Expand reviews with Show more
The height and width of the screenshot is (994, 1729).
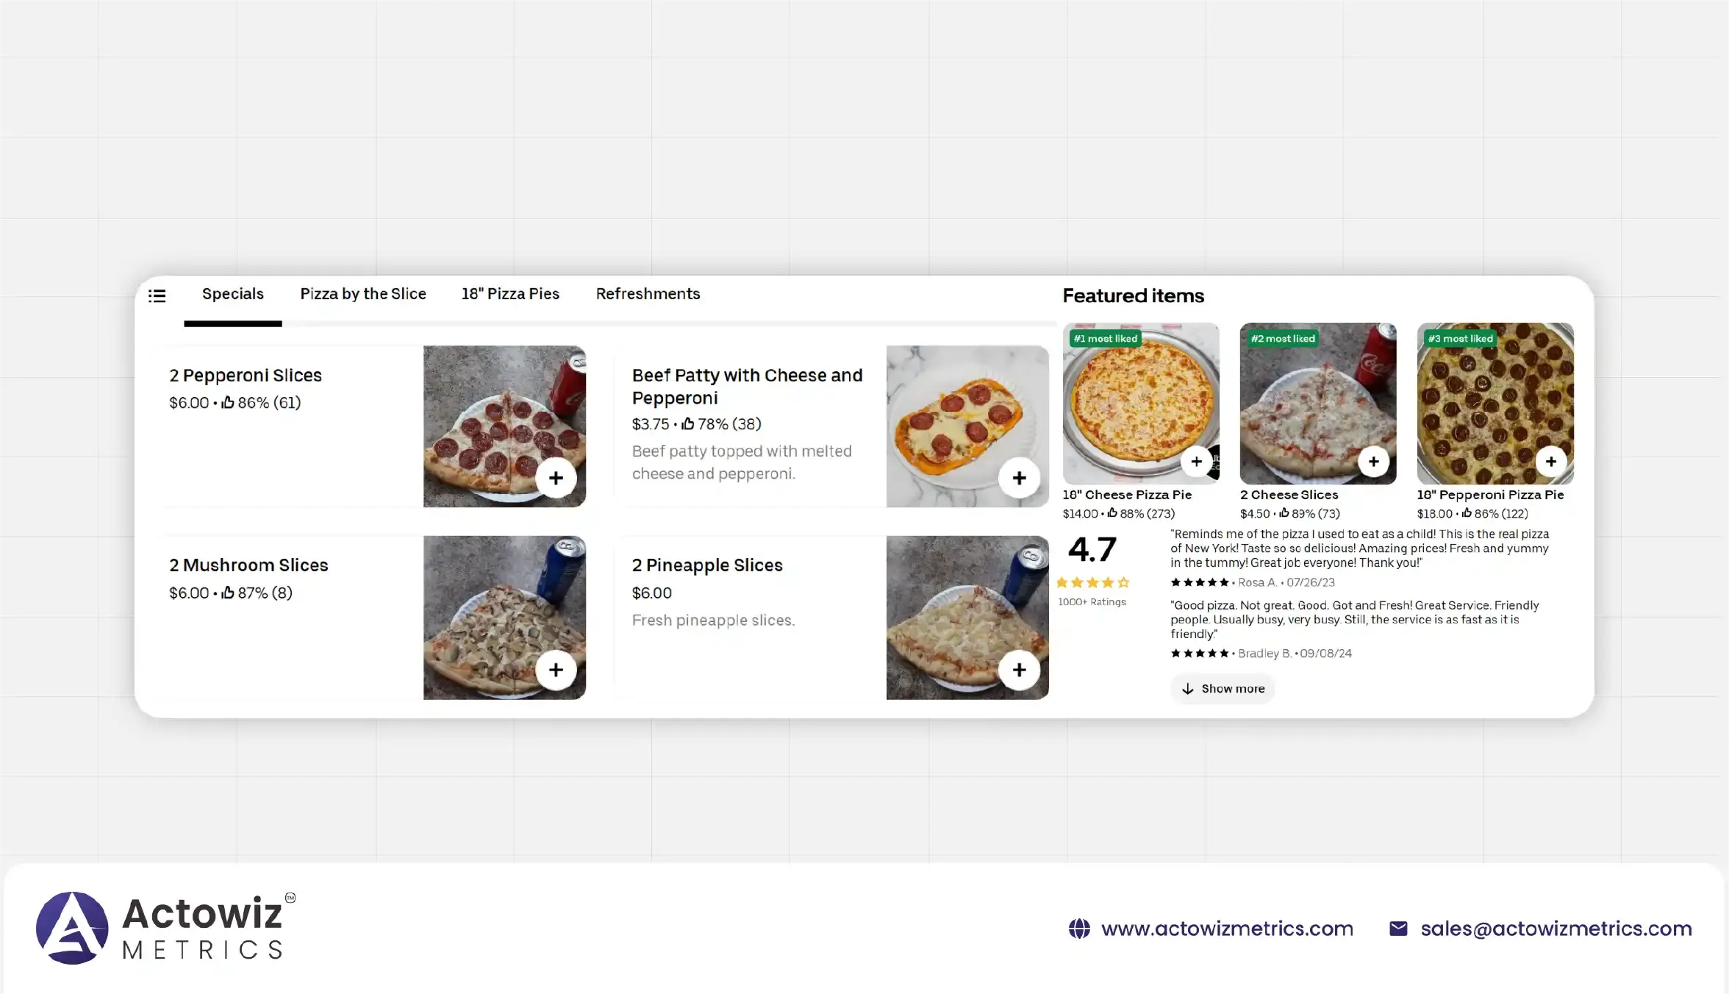[x=1223, y=689]
